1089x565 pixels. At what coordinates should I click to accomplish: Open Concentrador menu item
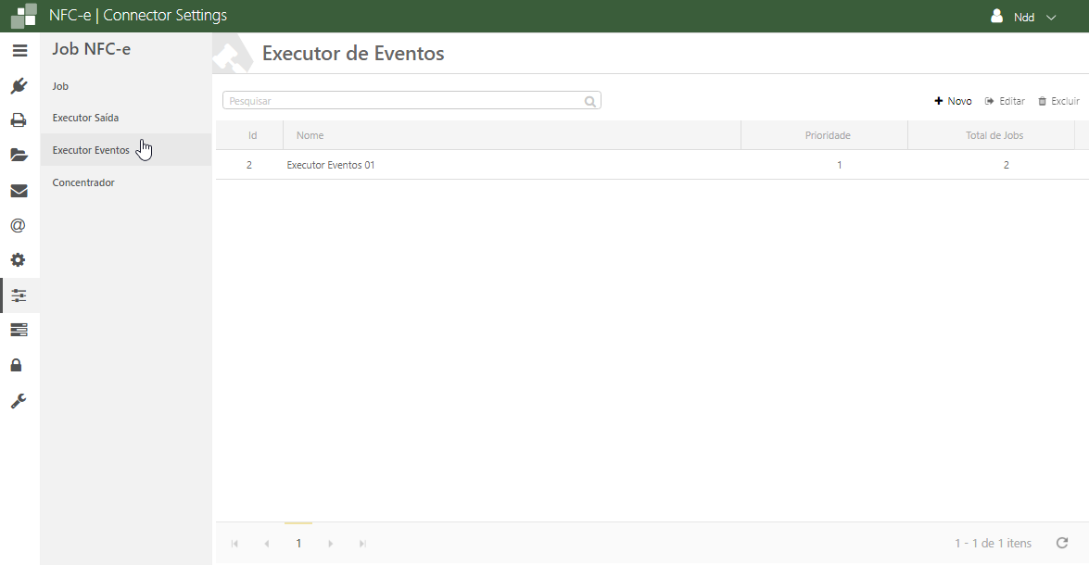click(x=83, y=182)
